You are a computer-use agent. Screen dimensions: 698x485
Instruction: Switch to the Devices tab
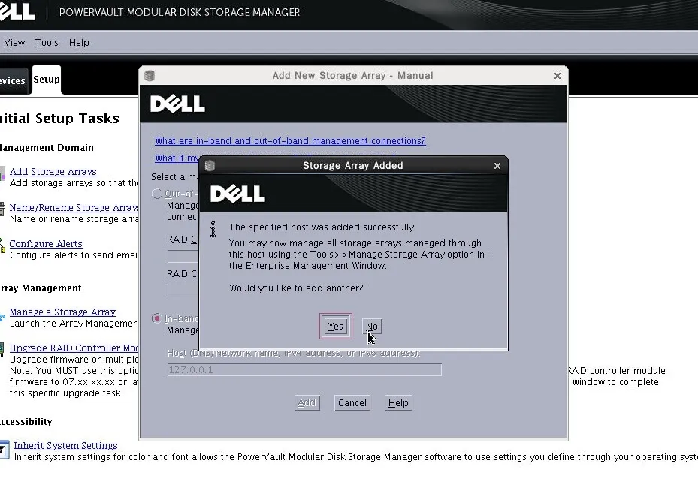click(x=13, y=80)
